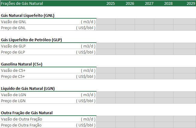Click the Gás Natural Liquefeito (GNL) heading
Image resolution: width=196 pixels, height=128 pixels.
[28, 15]
